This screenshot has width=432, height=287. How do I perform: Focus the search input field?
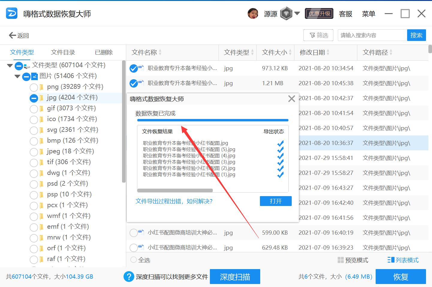click(x=372, y=35)
